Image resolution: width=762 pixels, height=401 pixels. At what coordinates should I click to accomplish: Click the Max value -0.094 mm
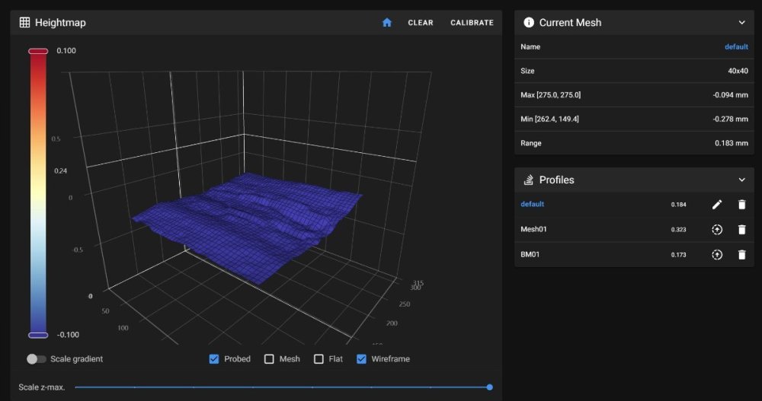(730, 94)
